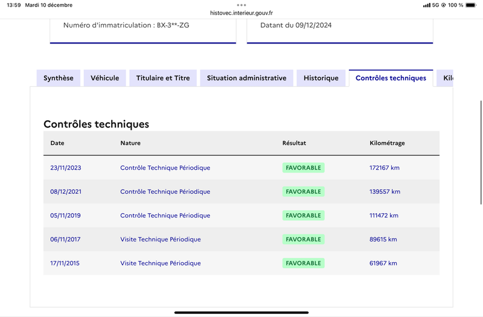
Task: Click the date 17/11/2015
Action: pos(65,263)
